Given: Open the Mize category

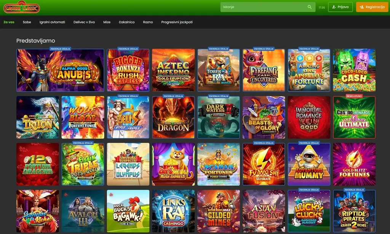Looking at the screenshot, I should pyautogui.click(x=107, y=22).
